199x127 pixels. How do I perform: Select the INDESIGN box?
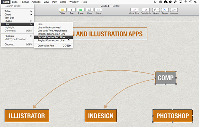coord(101,116)
